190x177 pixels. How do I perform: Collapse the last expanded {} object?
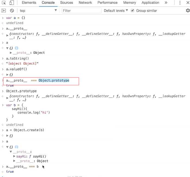(7, 147)
